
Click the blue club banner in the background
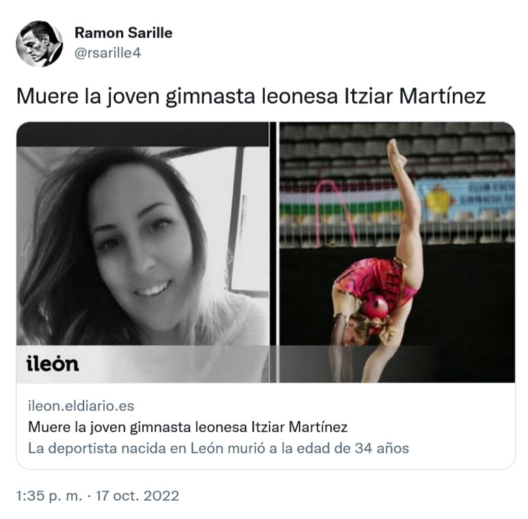464,199
